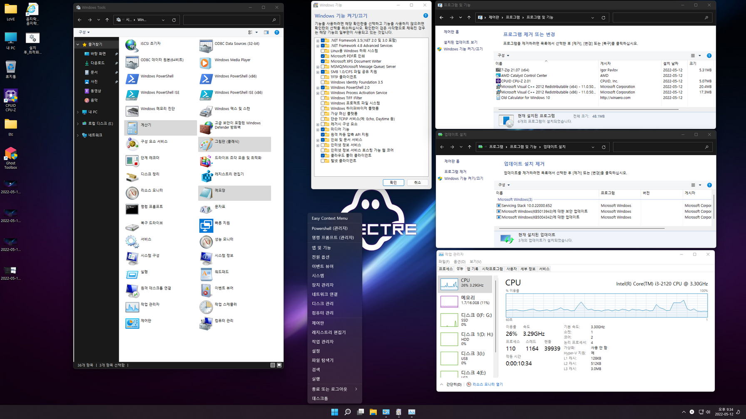This screenshot has height=419, width=746.
Task: Enable 텔넷 클라이언트 checkbox
Action: (x=323, y=161)
